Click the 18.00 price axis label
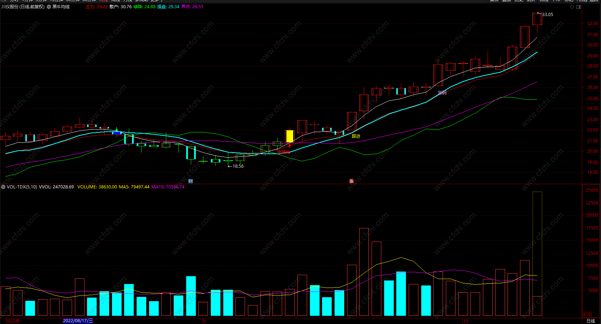This screenshot has width=601, height=324. (593, 172)
